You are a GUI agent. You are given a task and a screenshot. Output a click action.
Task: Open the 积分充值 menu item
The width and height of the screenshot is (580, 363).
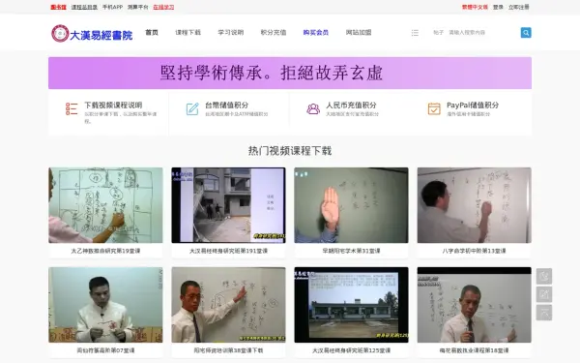(x=274, y=33)
